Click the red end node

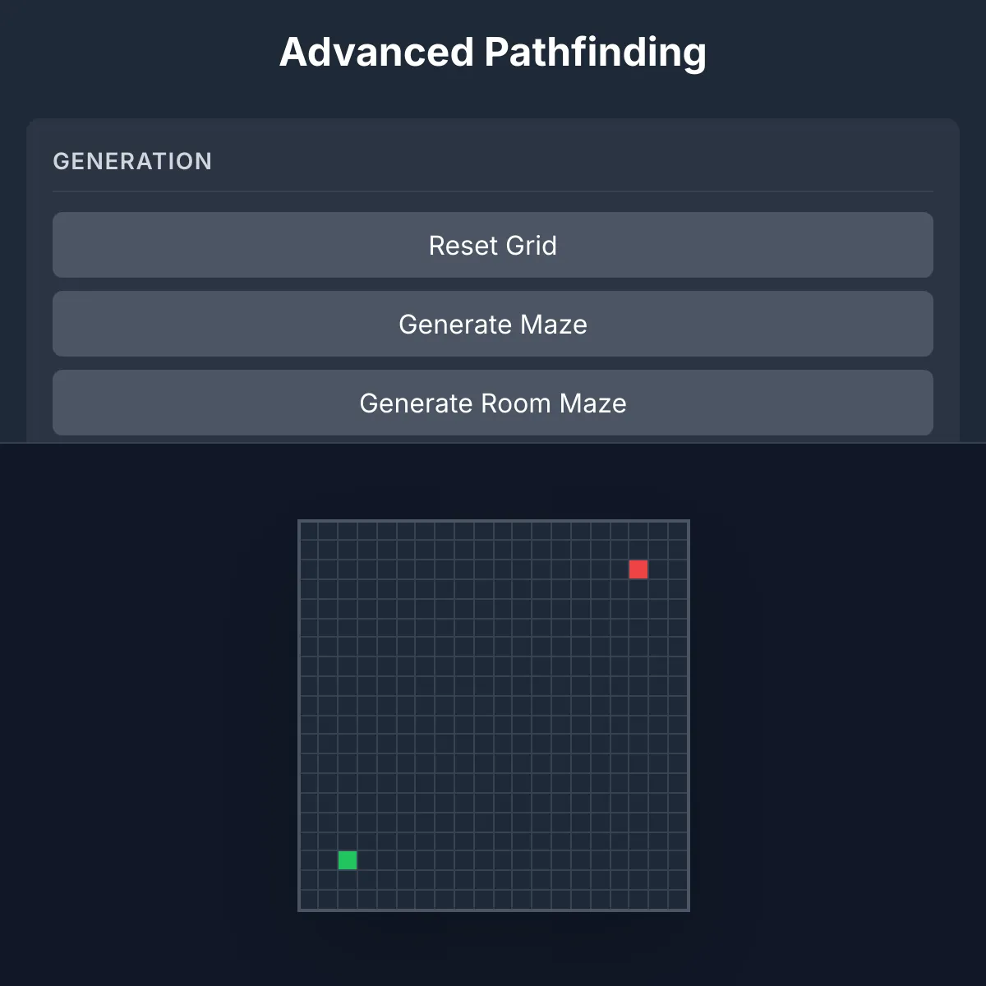click(x=638, y=569)
